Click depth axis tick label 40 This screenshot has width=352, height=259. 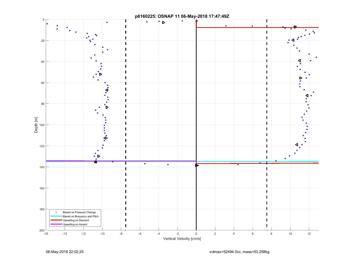(43, 62)
